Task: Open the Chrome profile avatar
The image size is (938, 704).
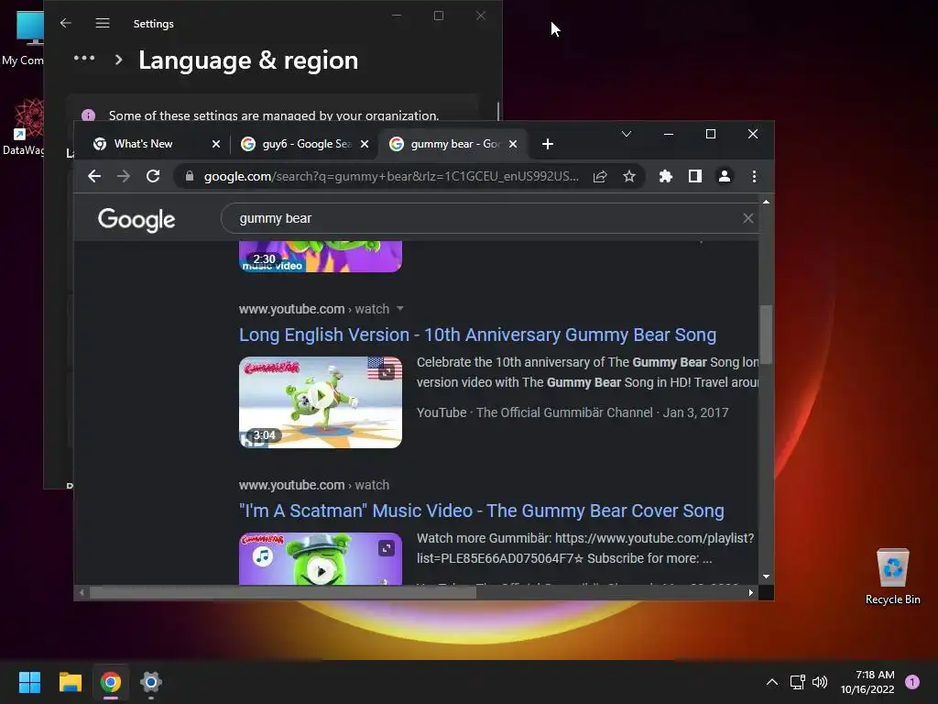Action: 725,176
